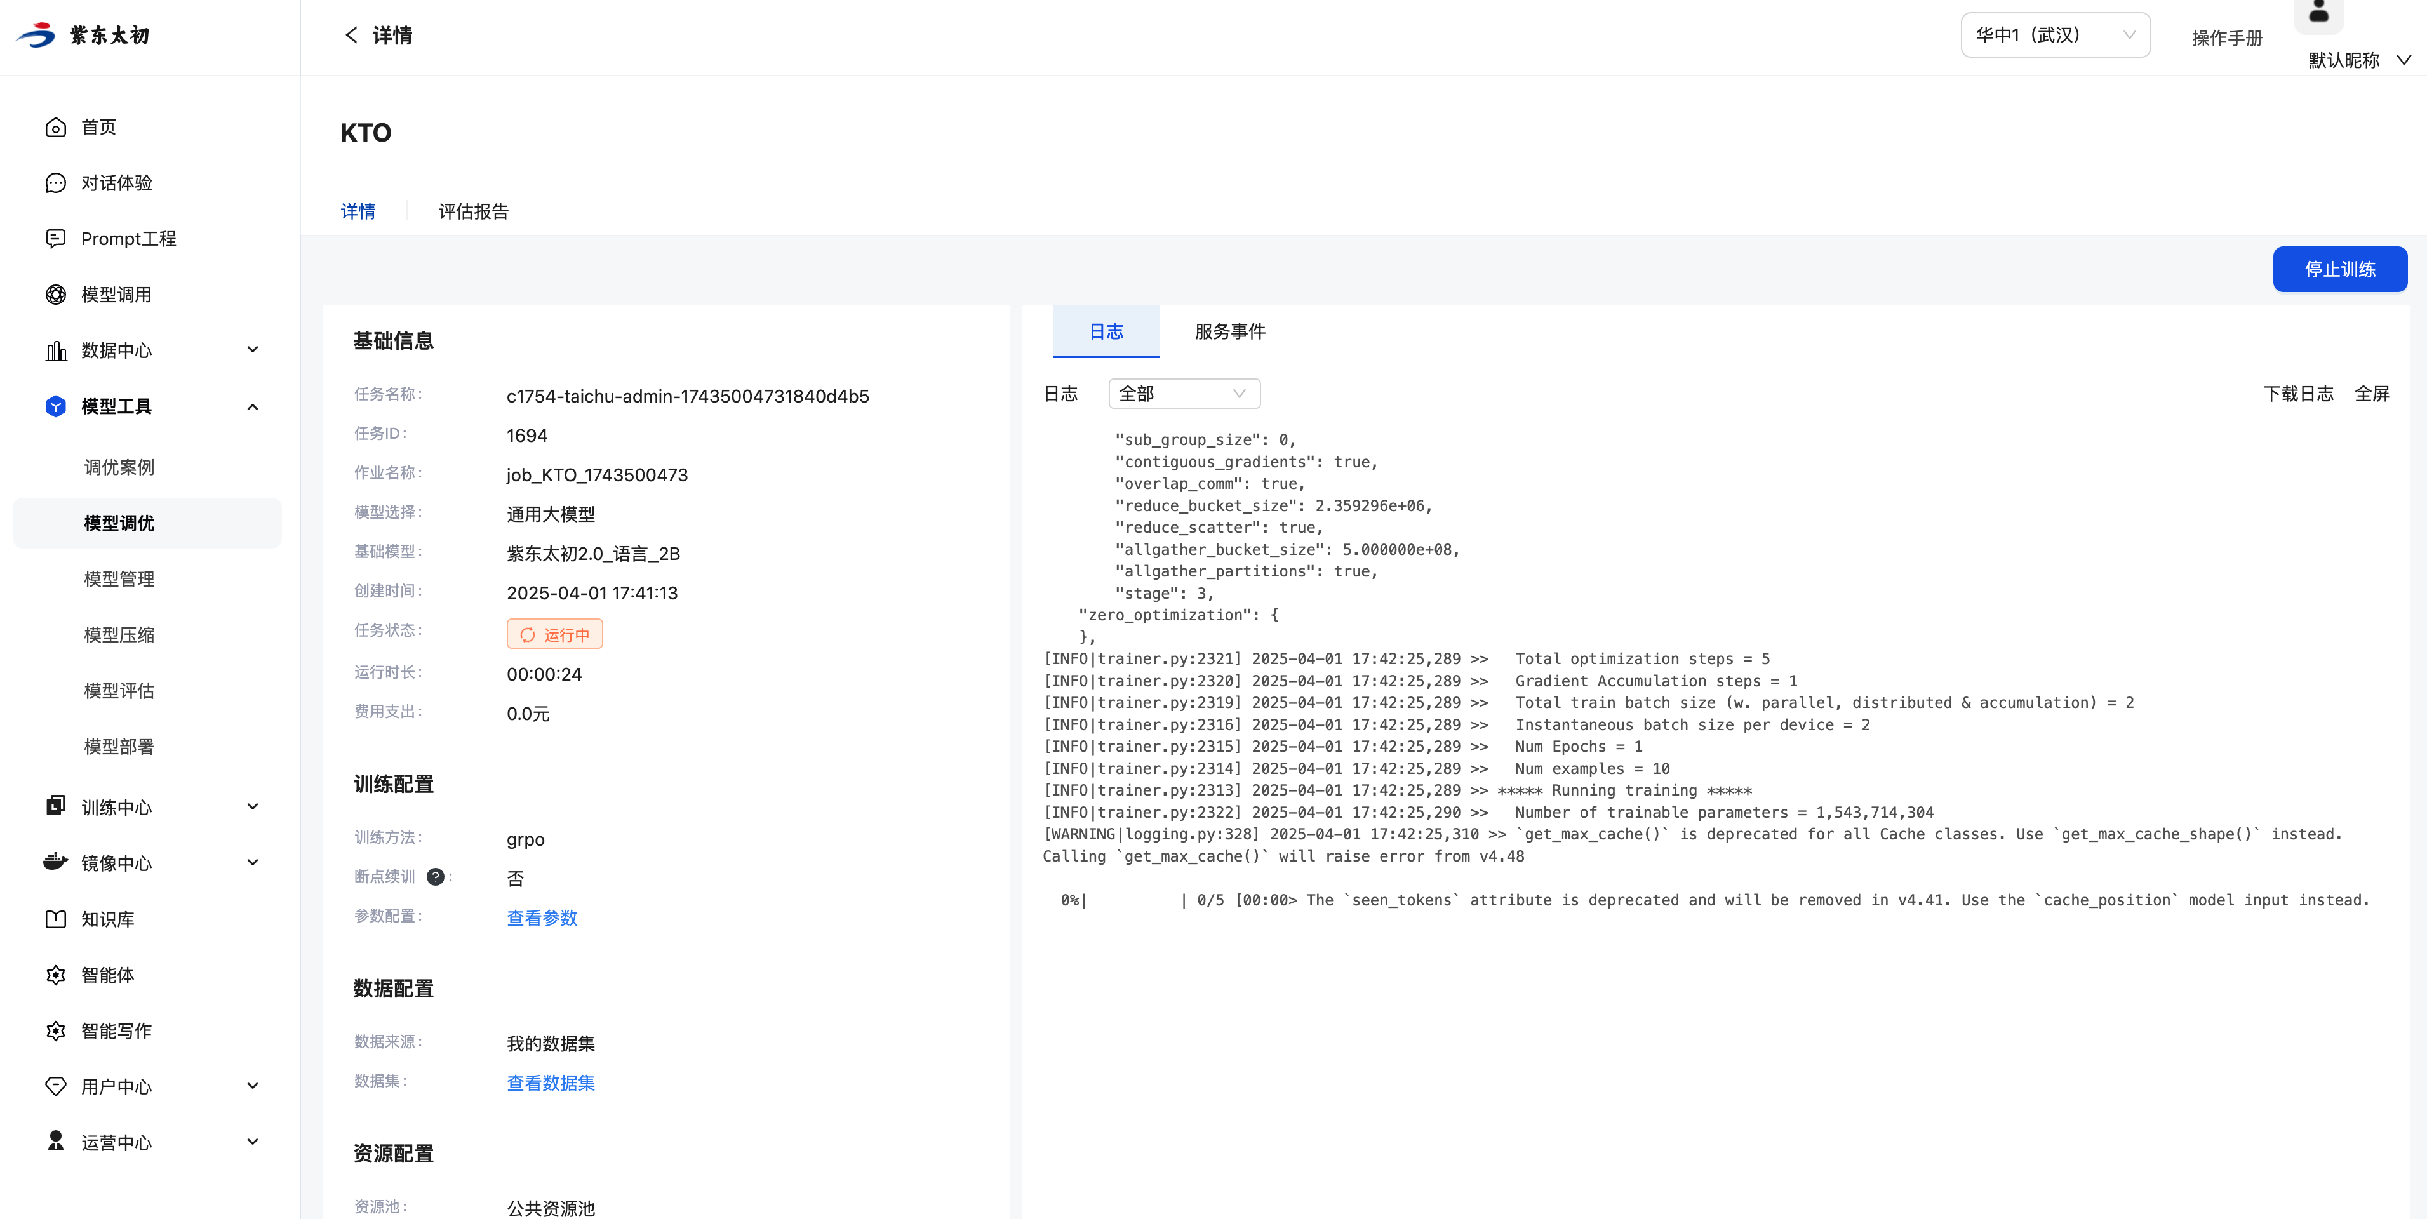Click the 运行时长 value 00:00:24

(x=544, y=674)
